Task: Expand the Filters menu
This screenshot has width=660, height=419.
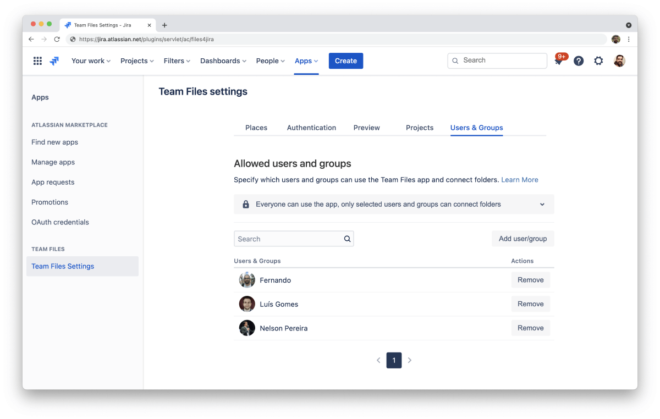Action: click(177, 61)
